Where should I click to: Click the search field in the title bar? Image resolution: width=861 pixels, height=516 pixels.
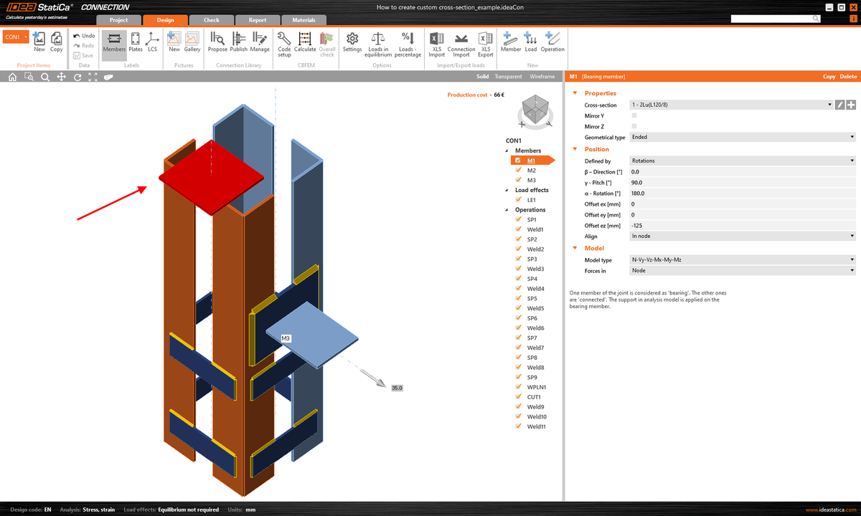point(775,19)
